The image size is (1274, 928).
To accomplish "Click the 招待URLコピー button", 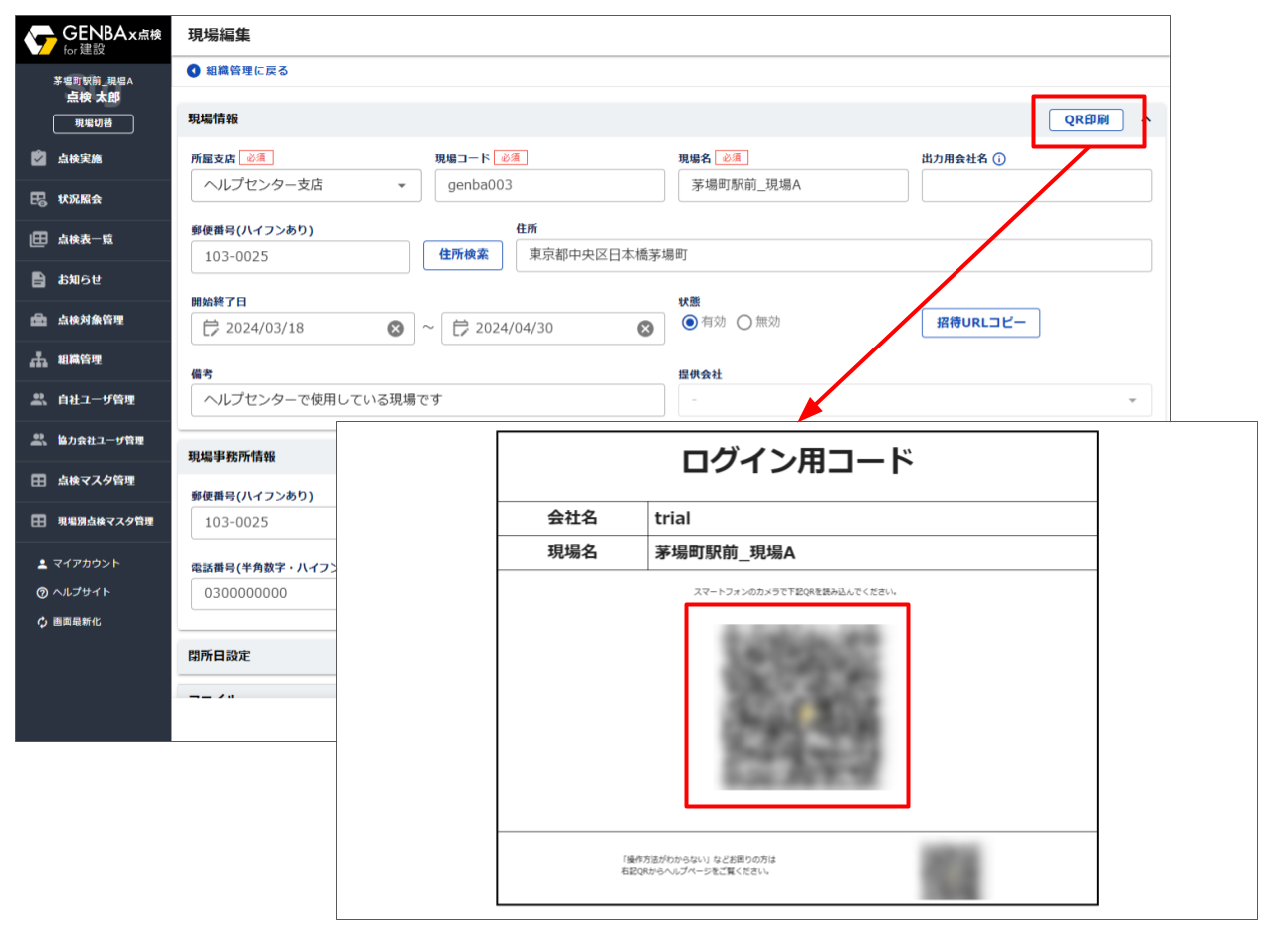I will pyautogui.click(x=979, y=323).
